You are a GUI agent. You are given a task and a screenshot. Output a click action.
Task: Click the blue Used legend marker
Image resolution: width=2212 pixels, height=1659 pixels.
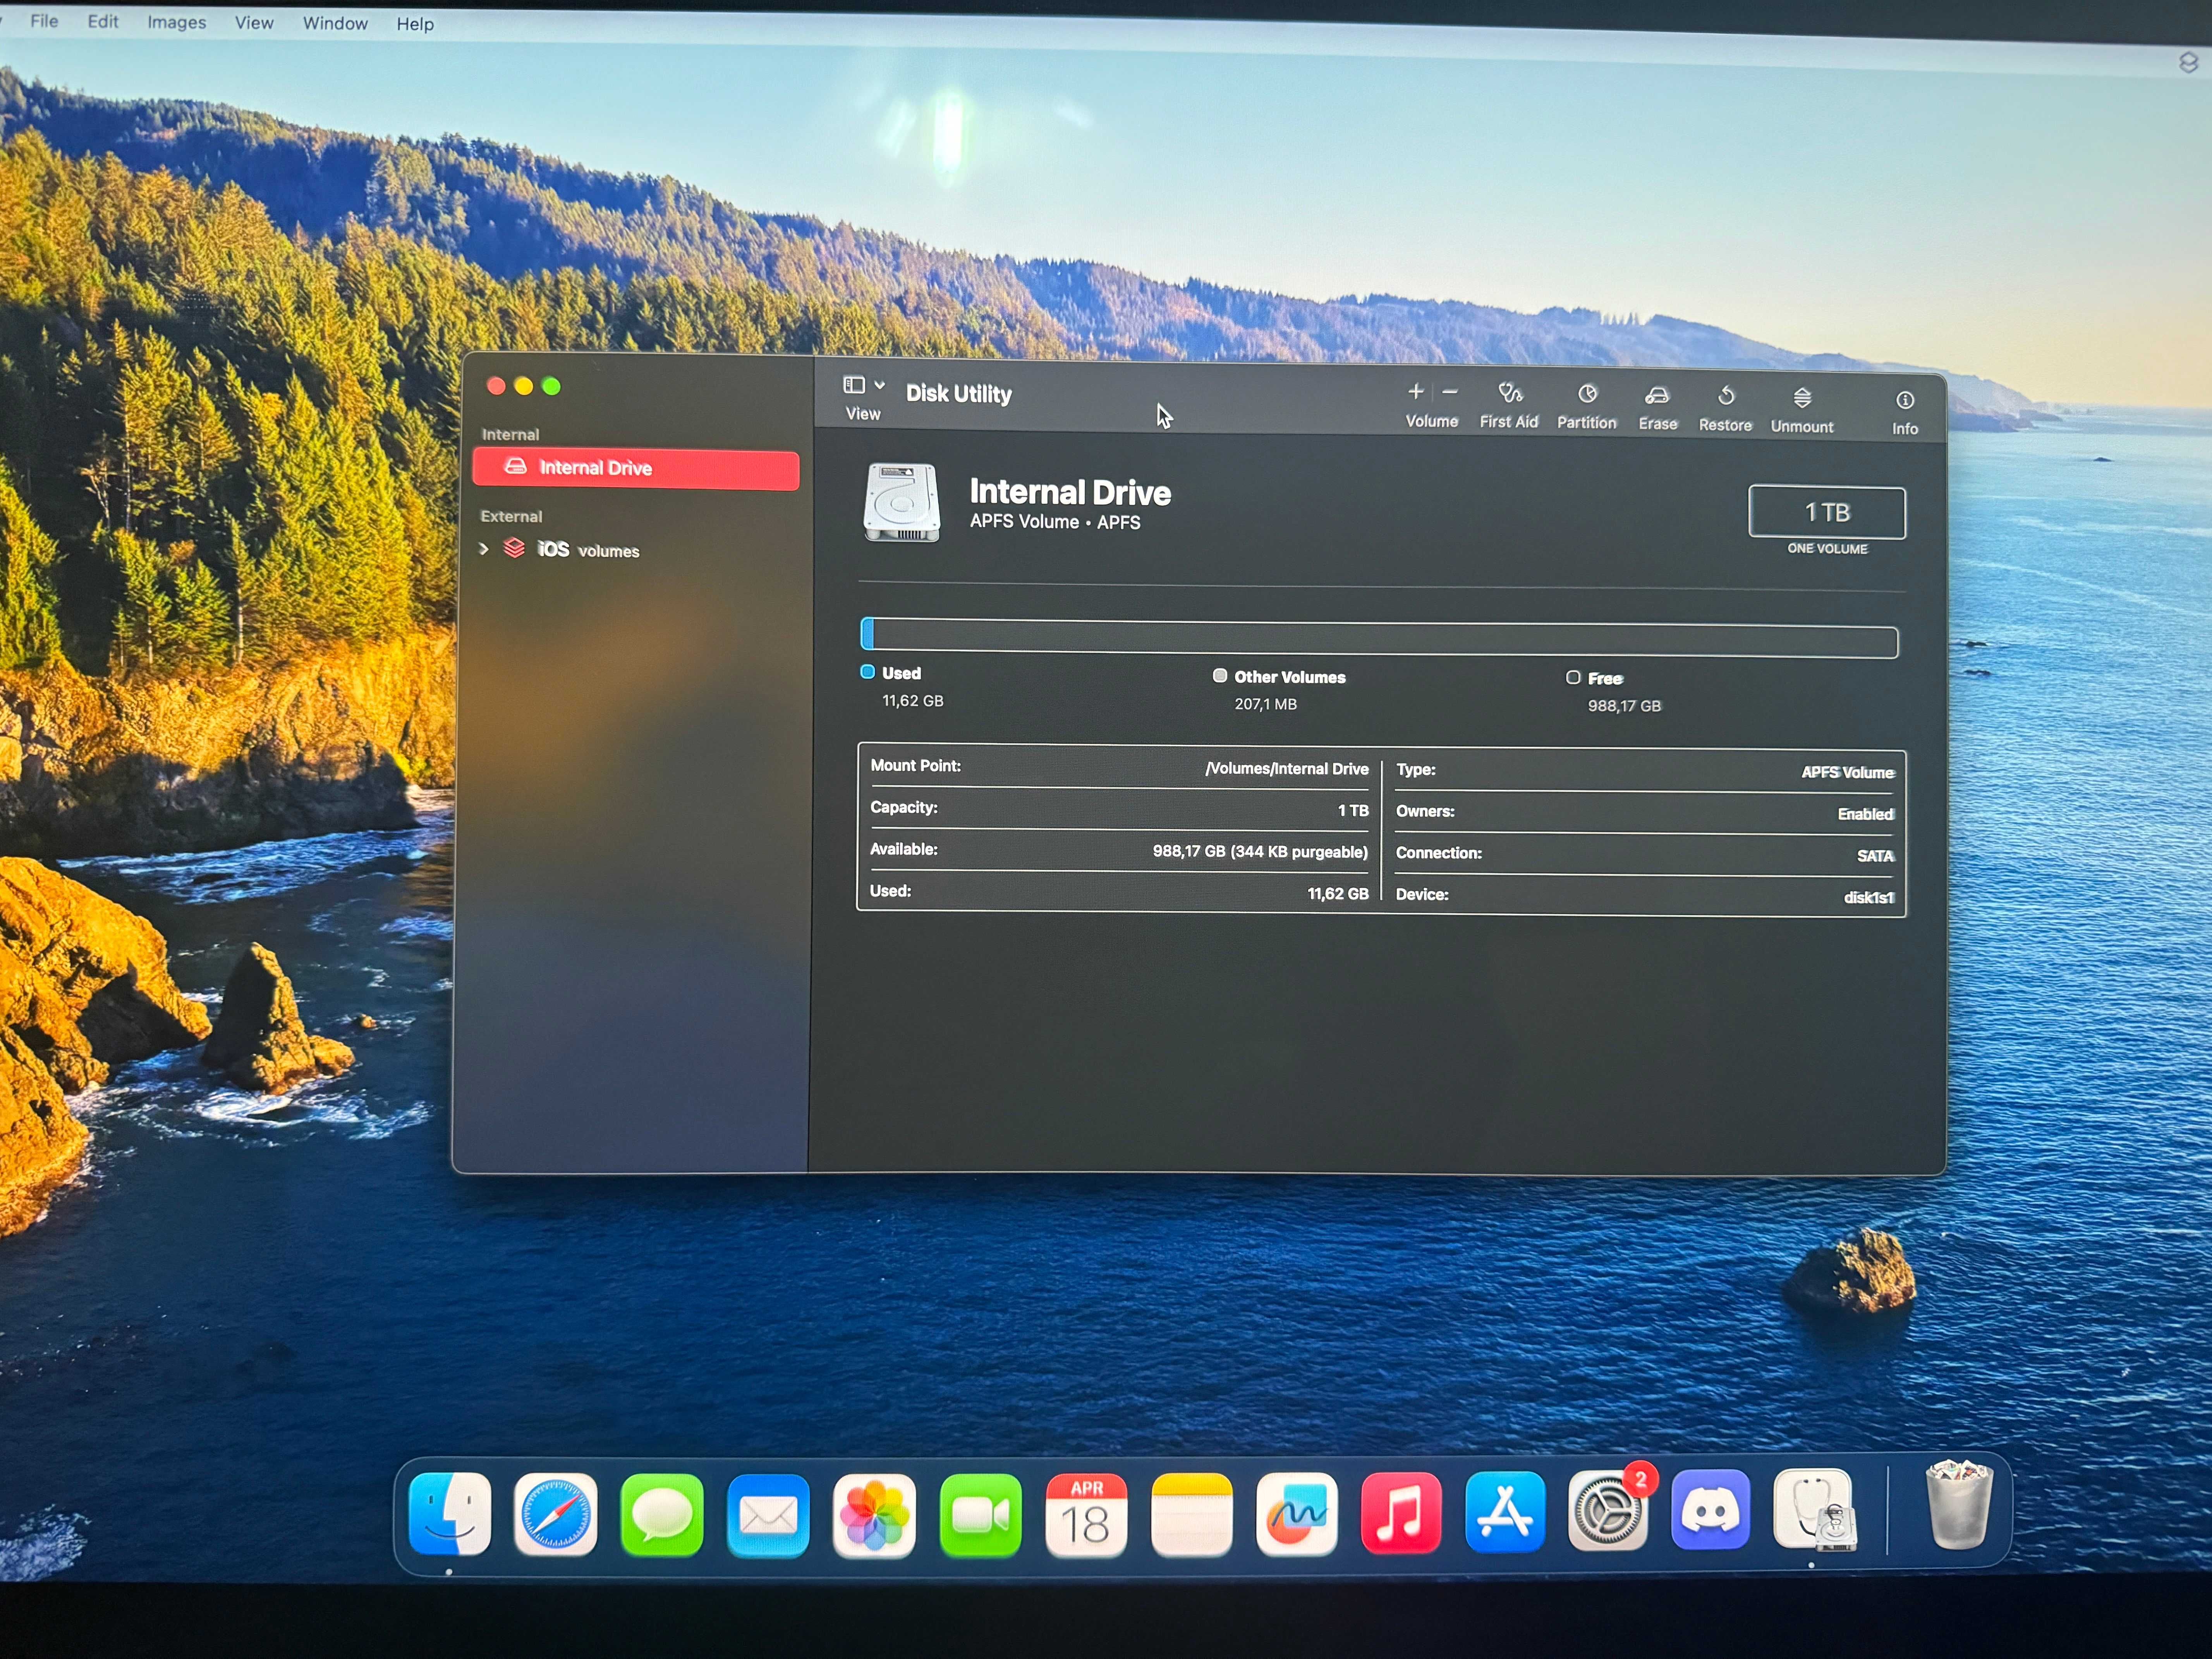pyautogui.click(x=868, y=672)
